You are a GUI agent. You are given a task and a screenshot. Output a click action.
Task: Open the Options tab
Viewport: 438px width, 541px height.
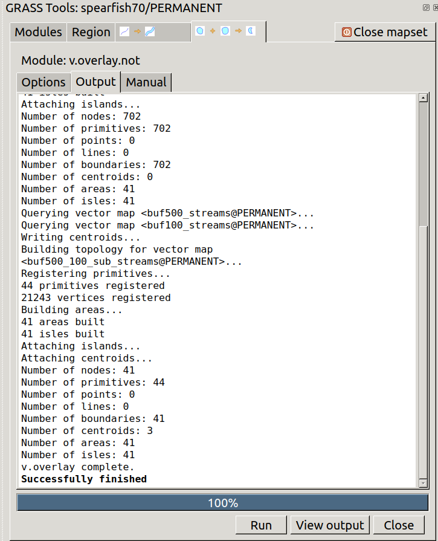[x=43, y=82]
